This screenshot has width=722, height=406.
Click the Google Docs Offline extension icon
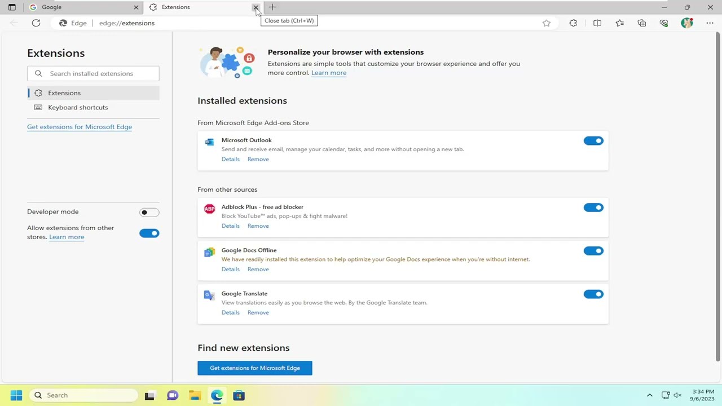[x=209, y=252]
